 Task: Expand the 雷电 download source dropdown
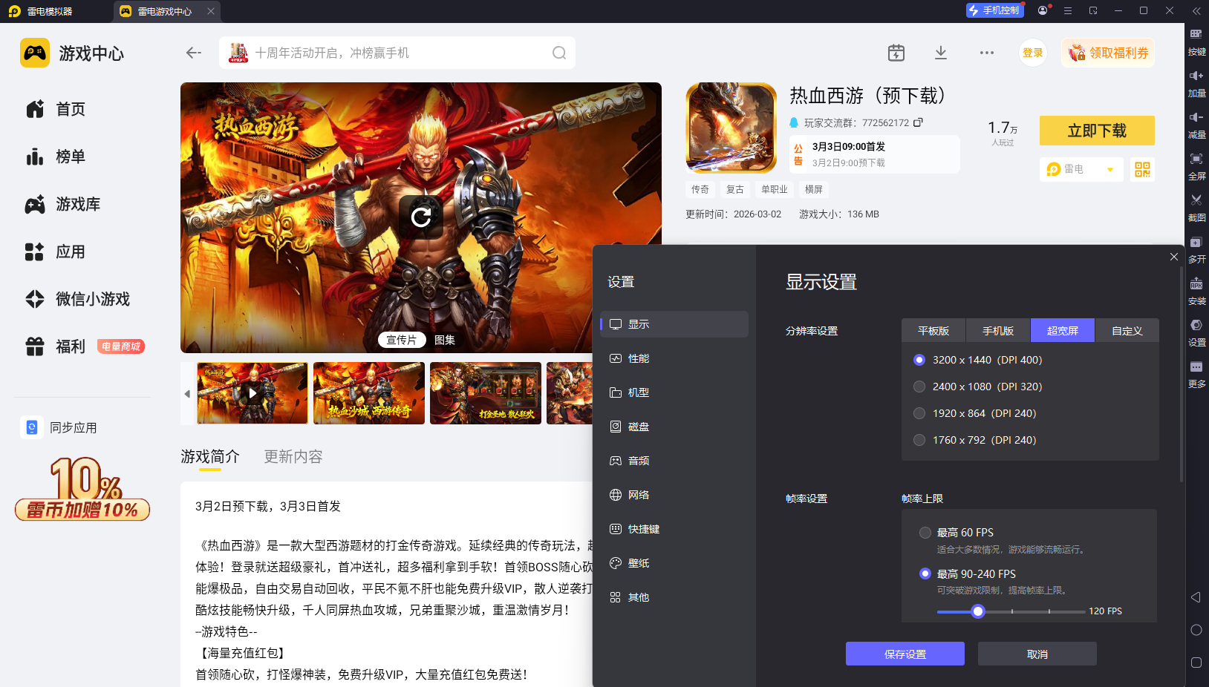[x=1081, y=169]
